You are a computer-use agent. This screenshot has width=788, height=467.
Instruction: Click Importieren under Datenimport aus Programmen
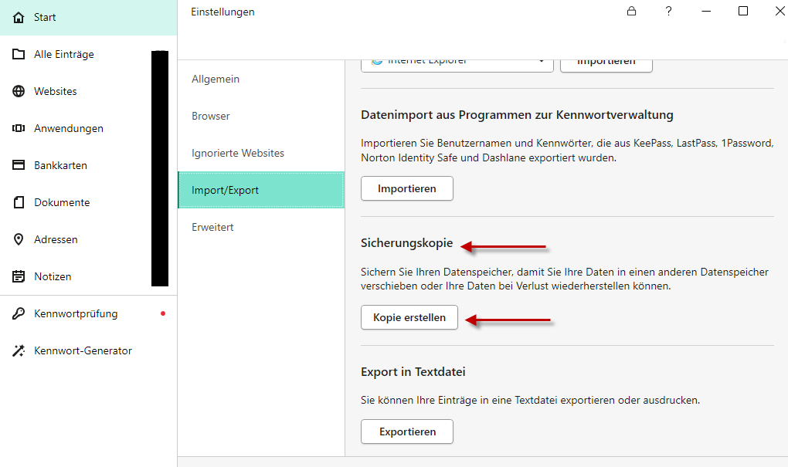point(407,188)
